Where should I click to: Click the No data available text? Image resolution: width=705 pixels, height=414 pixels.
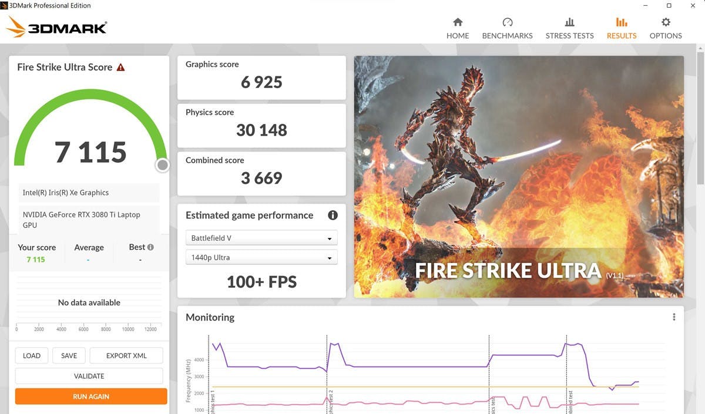(x=89, y=302)
